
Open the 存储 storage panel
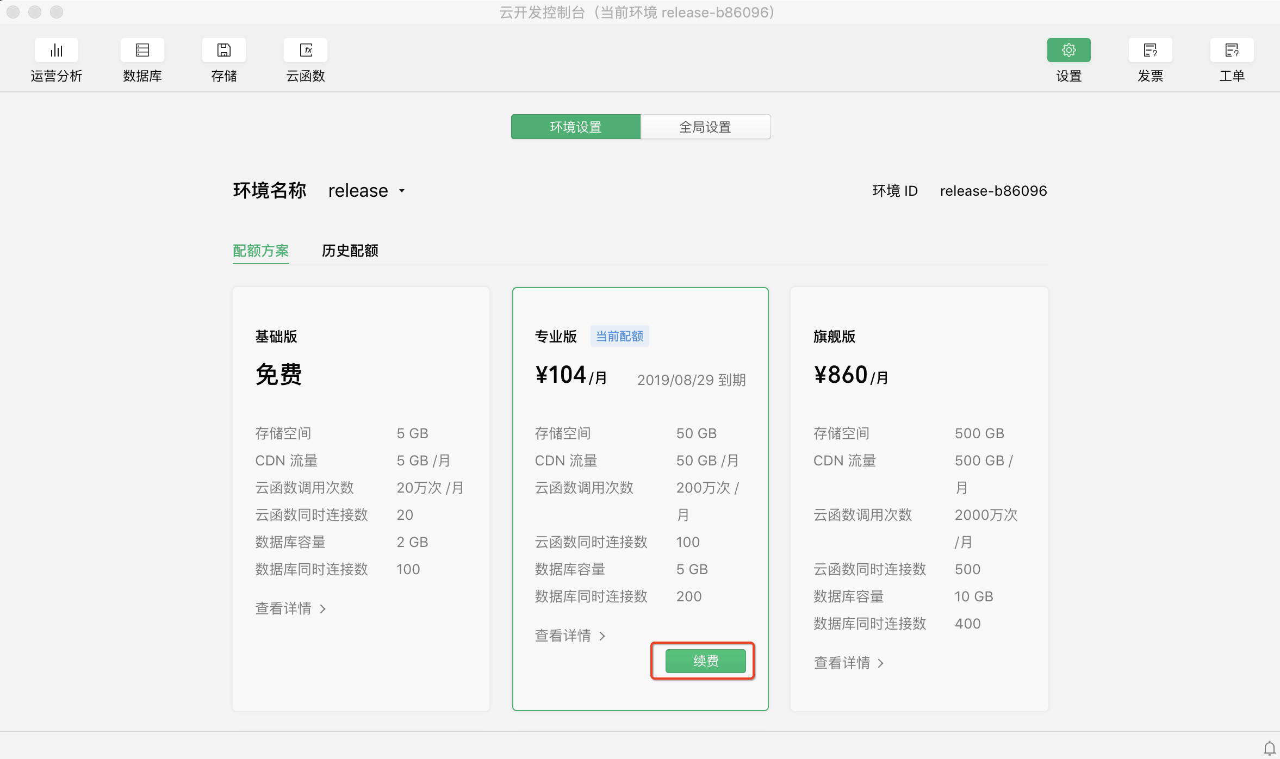click(223, 60)
